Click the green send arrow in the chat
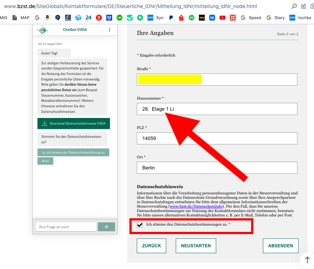The image size is (314, 269). (x=106, y=227)
